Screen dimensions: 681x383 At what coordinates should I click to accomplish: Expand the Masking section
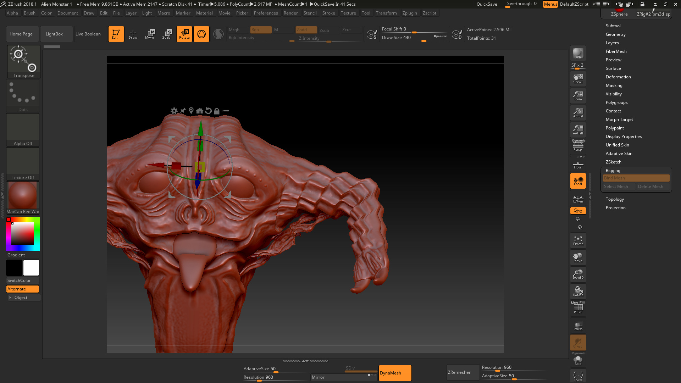click(614, 85)
